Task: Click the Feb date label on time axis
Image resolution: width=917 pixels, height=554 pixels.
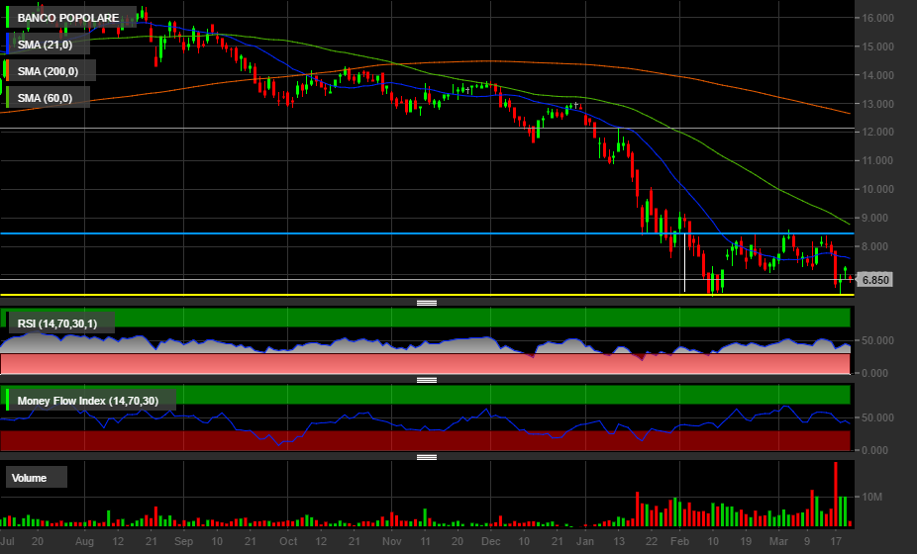Action: click(679, 542)
